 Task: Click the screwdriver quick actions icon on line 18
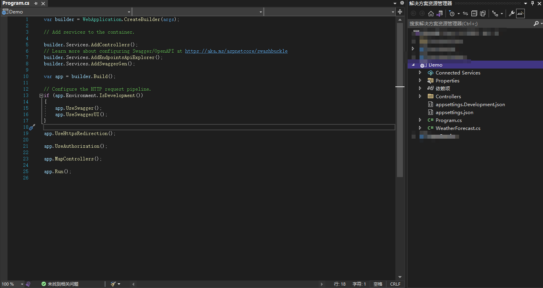click(32, 127)
